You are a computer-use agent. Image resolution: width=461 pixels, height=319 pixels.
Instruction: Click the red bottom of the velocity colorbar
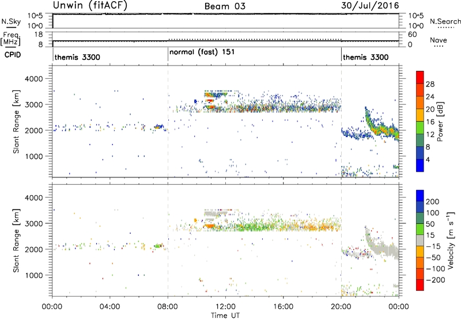click(x=420, y=284)
